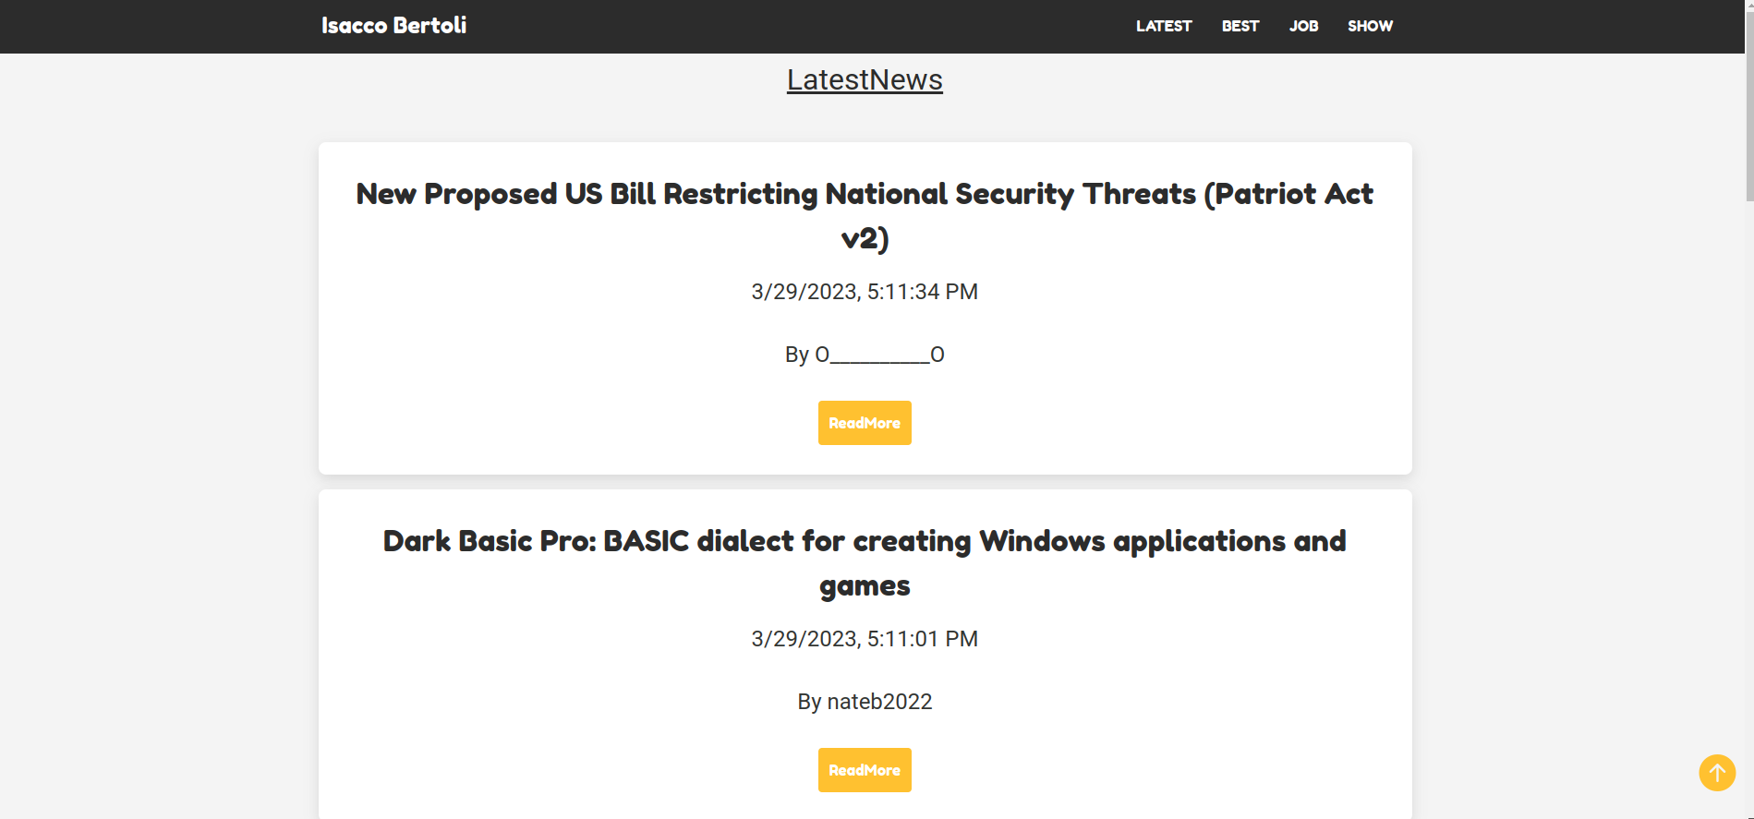Click the yellow scroll-to-top arrow icon

tap(1717, 773)
